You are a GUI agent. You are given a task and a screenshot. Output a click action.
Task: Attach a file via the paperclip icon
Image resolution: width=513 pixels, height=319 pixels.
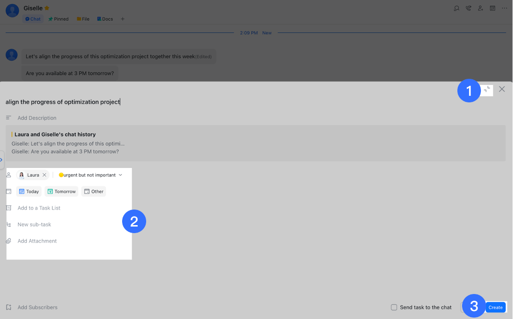tap(8, 241)
